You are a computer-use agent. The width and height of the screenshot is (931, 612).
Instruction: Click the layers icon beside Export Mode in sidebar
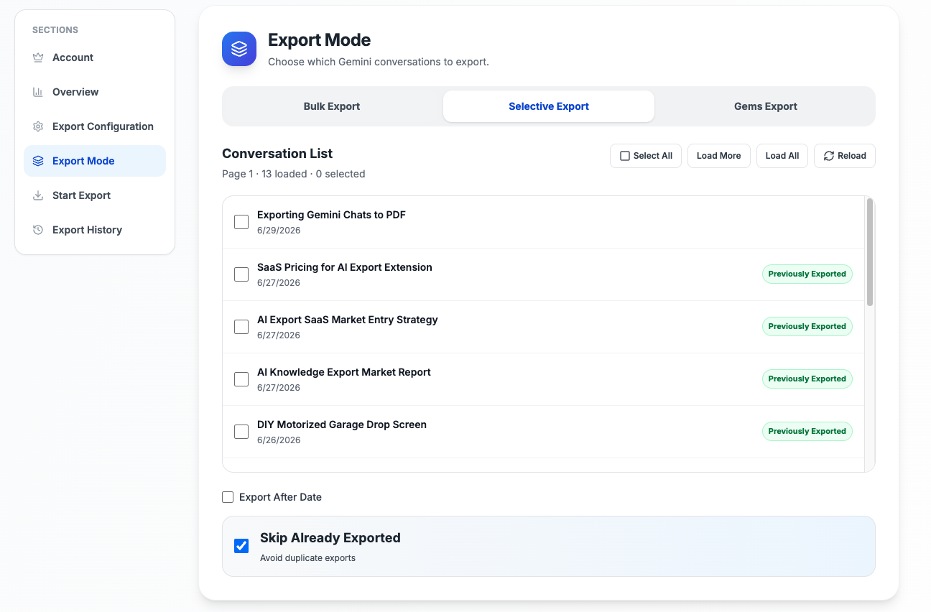pos(38,161)
